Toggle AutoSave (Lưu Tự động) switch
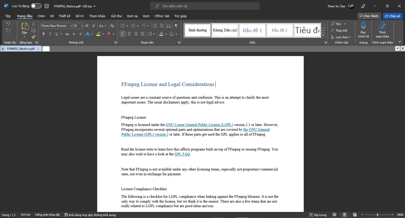The image size is (405, 218). (36, 6)
